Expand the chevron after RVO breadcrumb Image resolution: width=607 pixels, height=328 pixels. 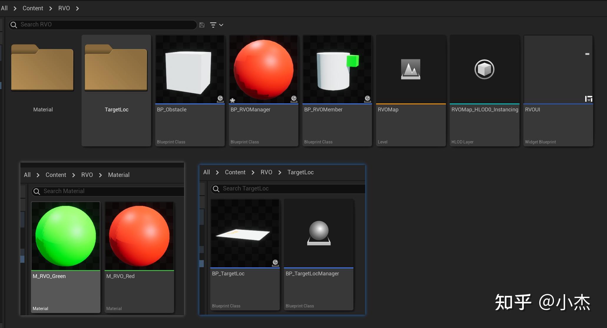77,9
